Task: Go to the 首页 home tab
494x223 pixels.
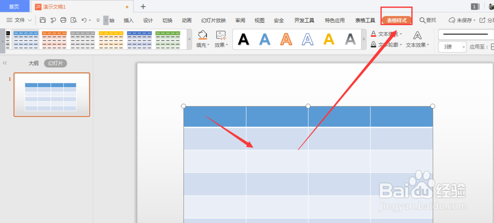Action: pos(14,6)
